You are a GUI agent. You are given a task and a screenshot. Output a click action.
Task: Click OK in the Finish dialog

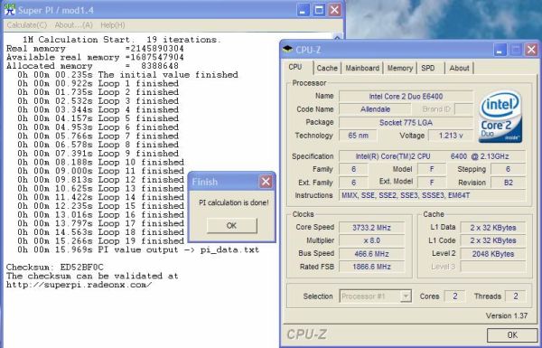coord(231,226)
